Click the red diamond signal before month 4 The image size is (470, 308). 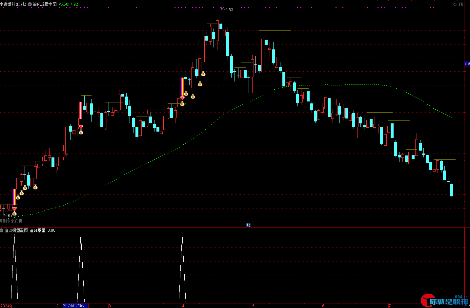[x=182, y=98]
